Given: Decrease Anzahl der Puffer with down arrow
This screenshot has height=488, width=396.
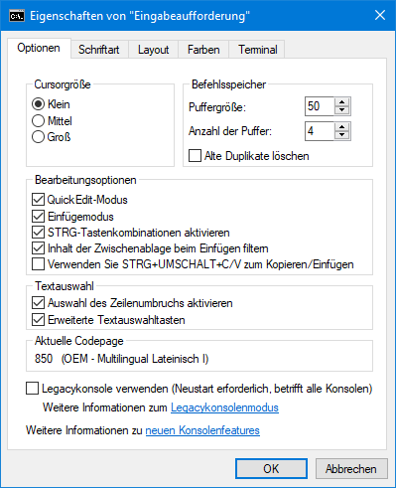Looking at the screenshot, I should click(x=341, y=135).
